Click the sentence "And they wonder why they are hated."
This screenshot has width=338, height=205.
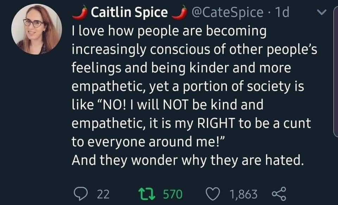[187, 161]
